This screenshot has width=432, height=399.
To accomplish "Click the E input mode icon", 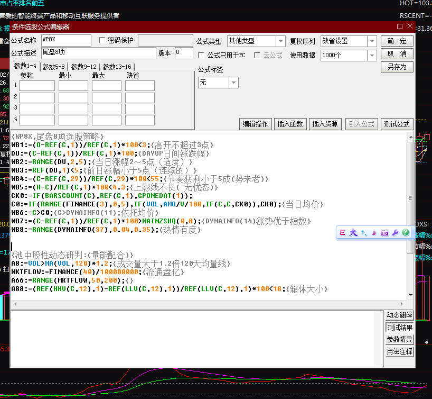I will pyautogui.click(x=342, y=233).
